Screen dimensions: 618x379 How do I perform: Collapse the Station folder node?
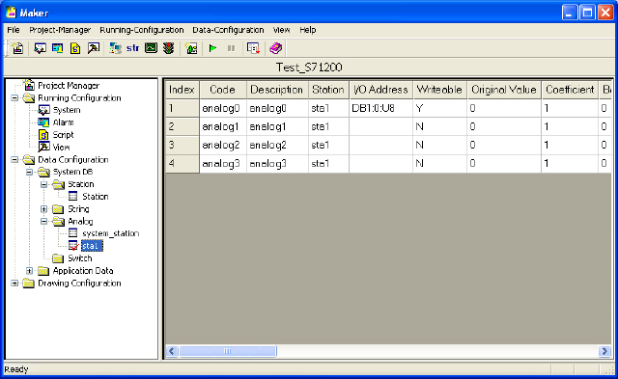click(x=44, y=184)
